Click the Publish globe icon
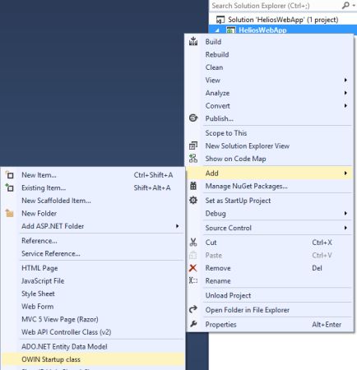The height and width of the screenshot is (370, 357). [x=193, y=118]
